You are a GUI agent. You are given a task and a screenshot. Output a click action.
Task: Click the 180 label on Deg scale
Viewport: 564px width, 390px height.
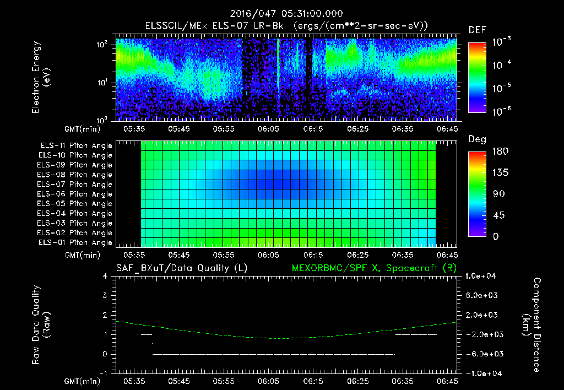coord(500,151)
